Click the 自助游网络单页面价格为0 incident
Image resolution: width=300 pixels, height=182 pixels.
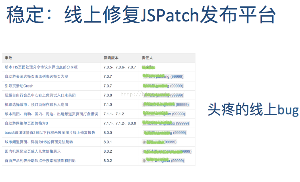click(26, 123)
